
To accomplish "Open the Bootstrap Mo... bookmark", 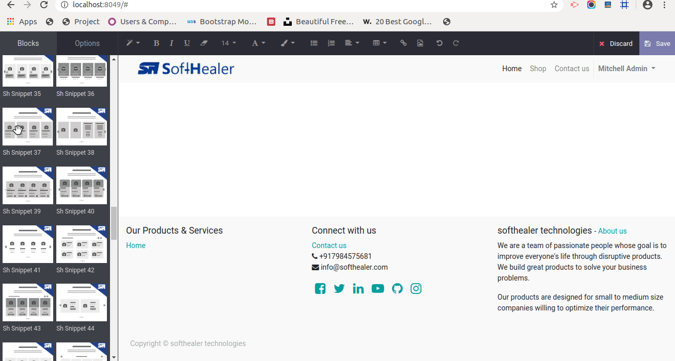I will tap(222, 22).
